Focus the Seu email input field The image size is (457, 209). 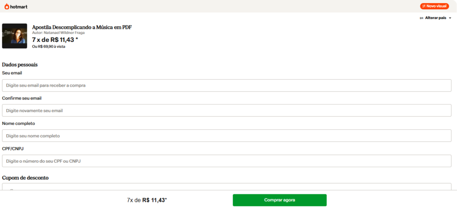click(227, 85)
